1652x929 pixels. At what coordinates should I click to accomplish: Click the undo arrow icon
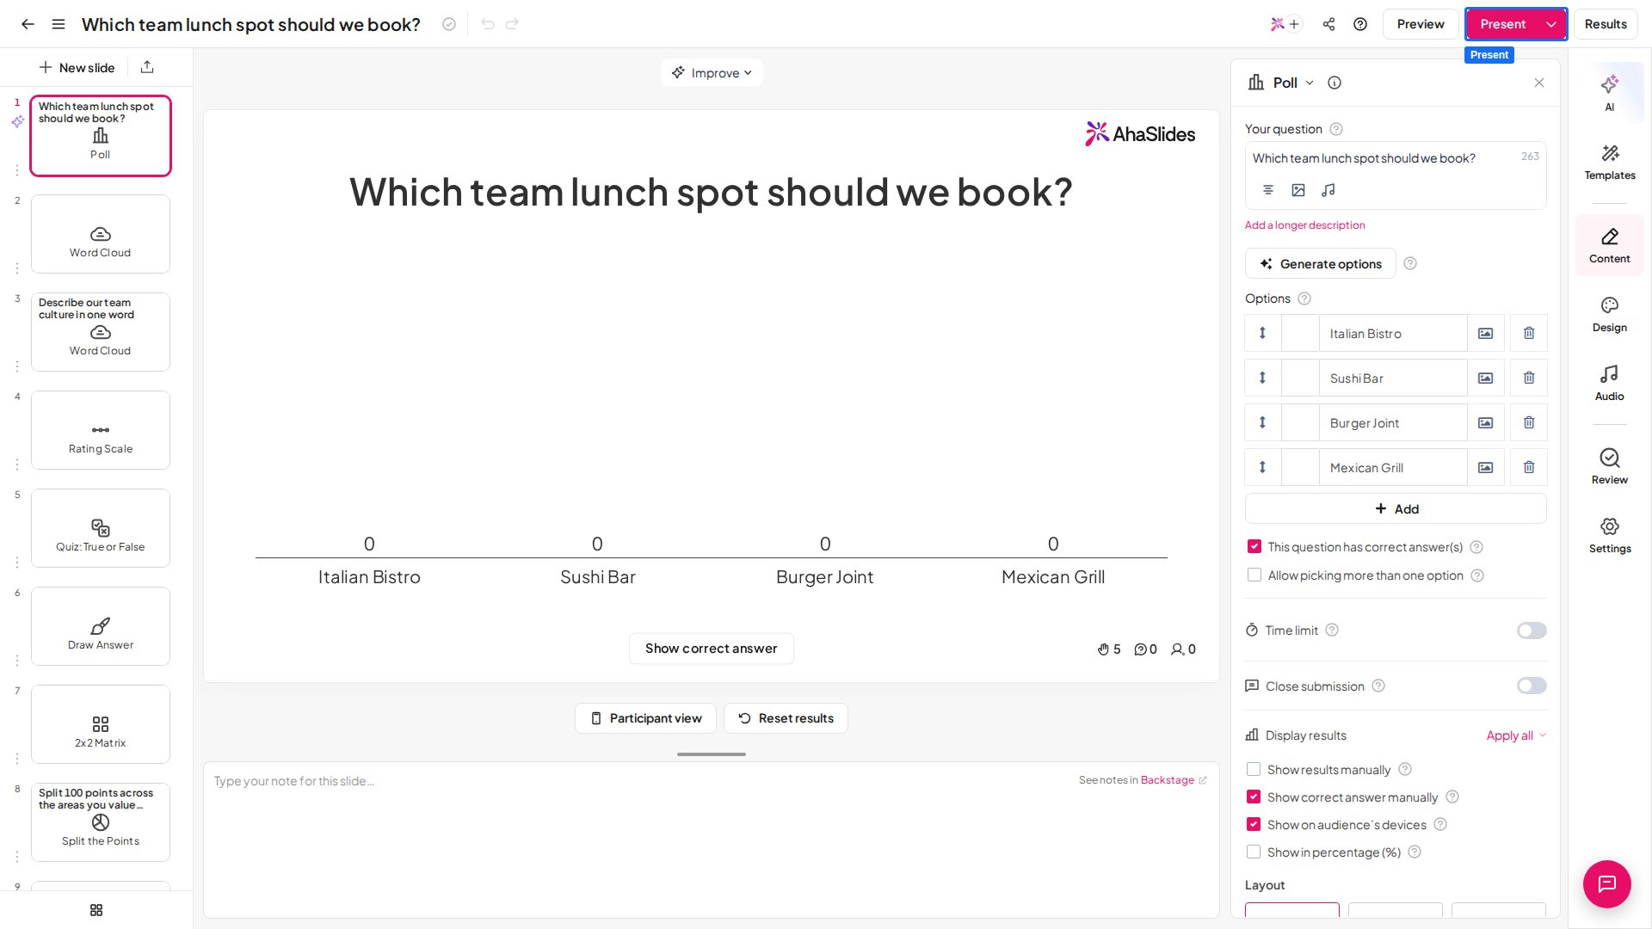(x=488, y=24)
